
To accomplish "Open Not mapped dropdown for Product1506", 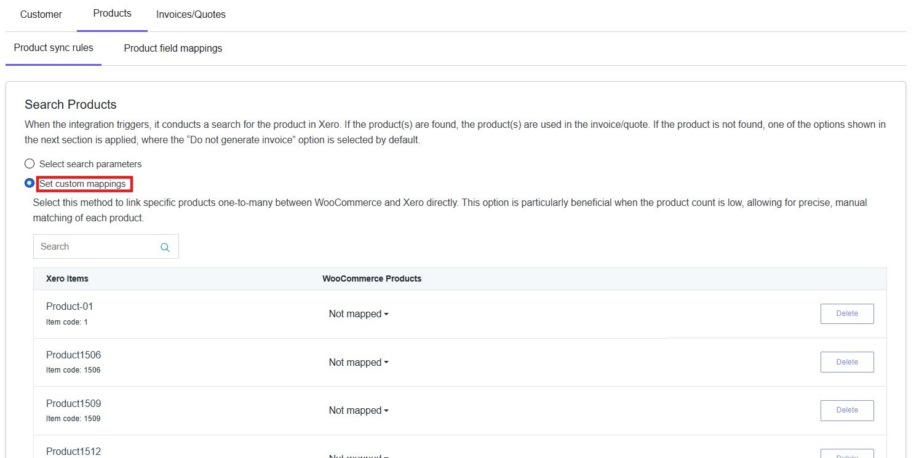I will pyautogui.click(x=359, y=362).
